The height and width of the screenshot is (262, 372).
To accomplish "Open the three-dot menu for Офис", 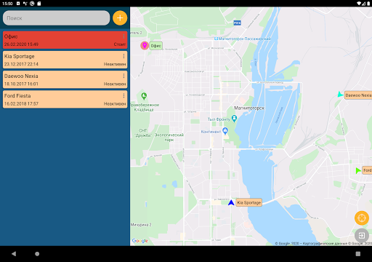I will (124, 36).
